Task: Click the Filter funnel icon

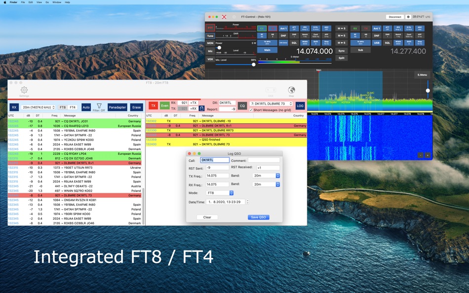Action: [x=99, y=106]
